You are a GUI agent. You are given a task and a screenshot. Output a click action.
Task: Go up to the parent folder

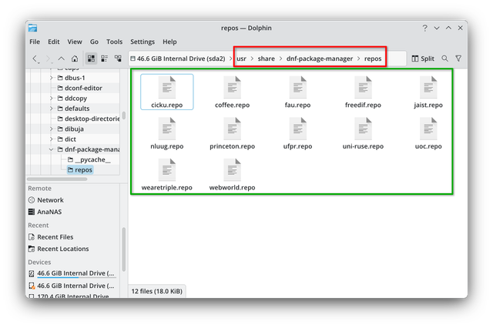pos(62,59)
